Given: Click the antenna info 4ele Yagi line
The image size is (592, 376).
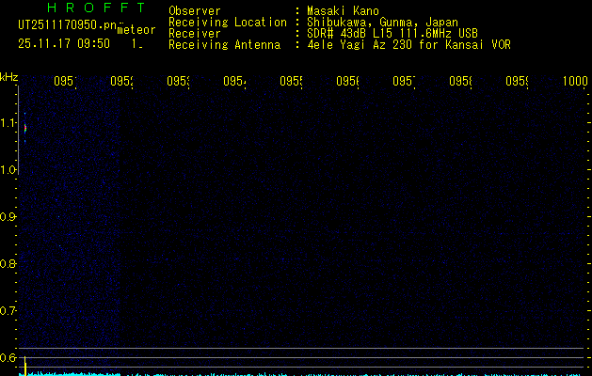Looking at the screenshot, I should [408, 44].
